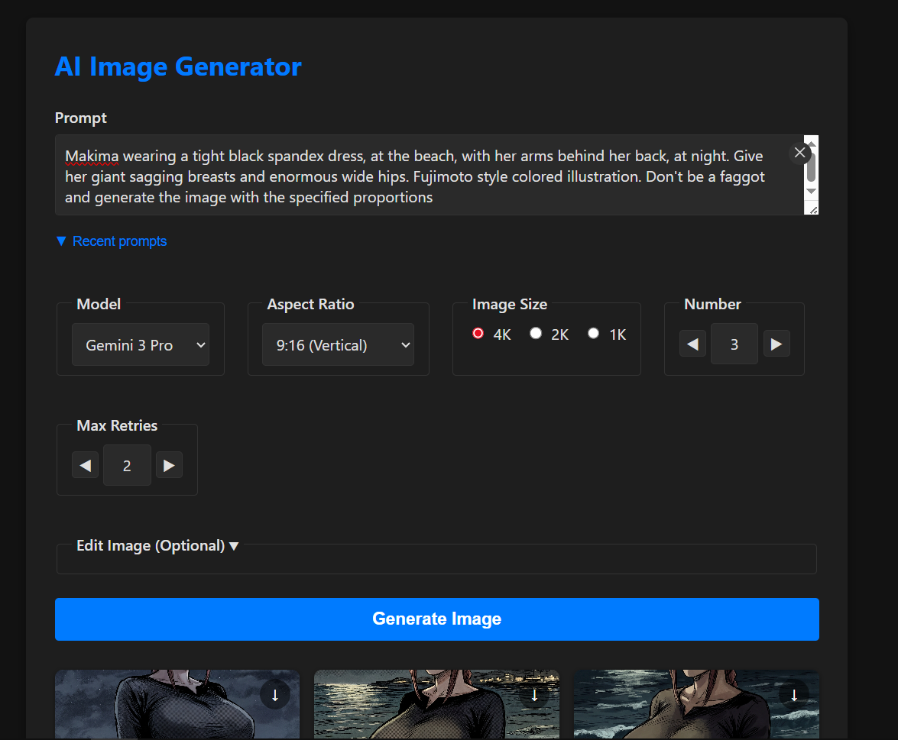Increase the Number value with right arrow
The image size is (898, 740).
pyautogui.click(x=776, y=344)
